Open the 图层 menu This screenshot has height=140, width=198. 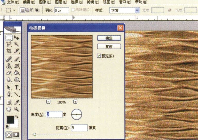[x=61, y=2]
